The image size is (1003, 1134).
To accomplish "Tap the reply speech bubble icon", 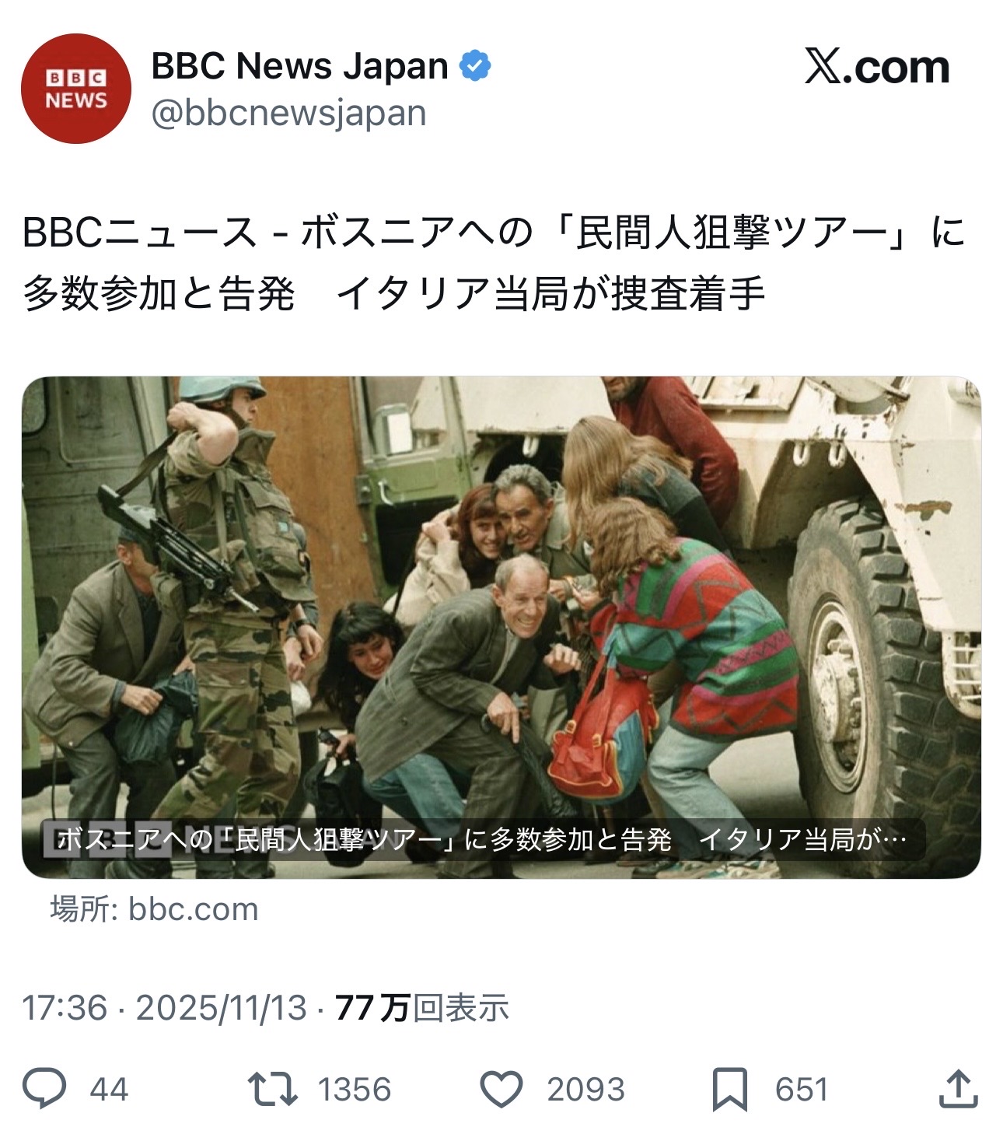I will click(x=44, y=1088).
